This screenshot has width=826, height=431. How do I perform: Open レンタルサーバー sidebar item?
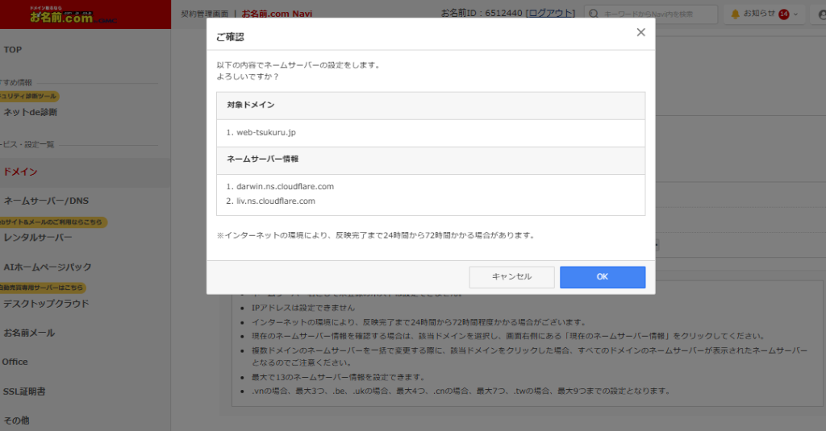pos(37,238)
